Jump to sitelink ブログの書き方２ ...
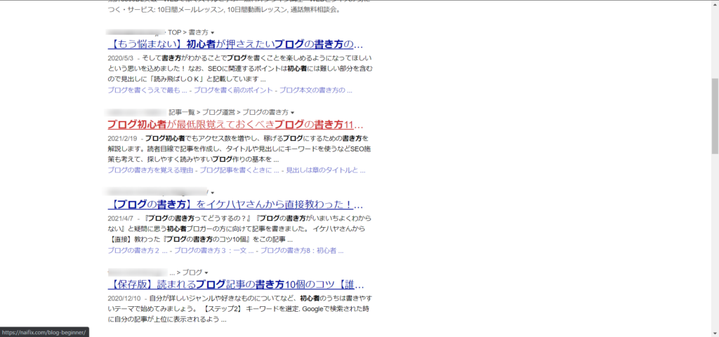The height and width of the screenshot is (337, 719). [x=138, y=251]
